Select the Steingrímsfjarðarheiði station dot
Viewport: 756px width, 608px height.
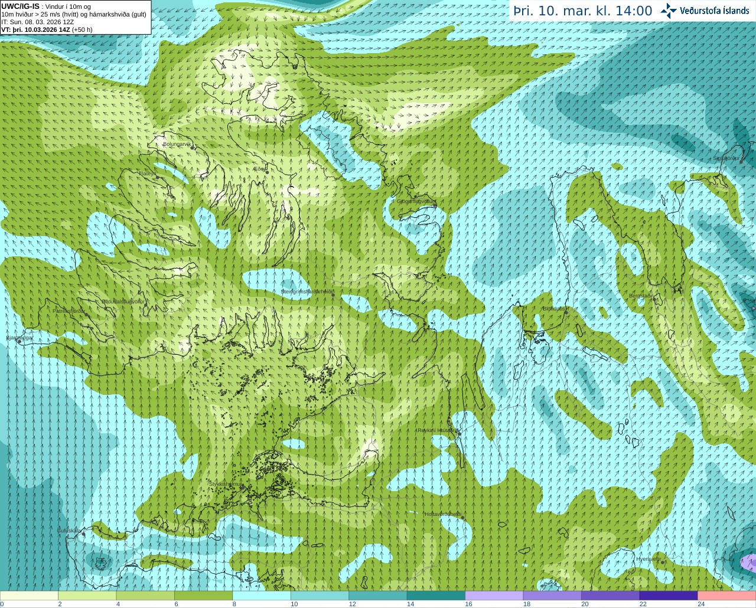coord(333,295)
